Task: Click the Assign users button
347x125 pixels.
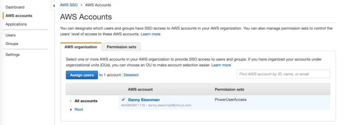Action: [82, 75]
